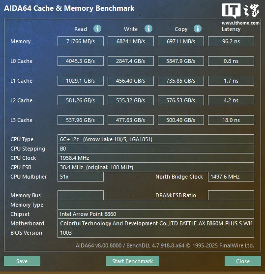Screen dimensions: 265x274
Task: Click the Write info icon
Action: (x=148, y=29)
